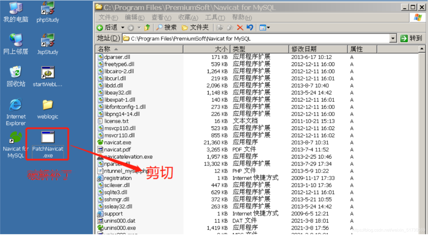Select the libdd.dll file
Image resolution: width=428 pixels, height=235 pixels.
pos(111,85)
